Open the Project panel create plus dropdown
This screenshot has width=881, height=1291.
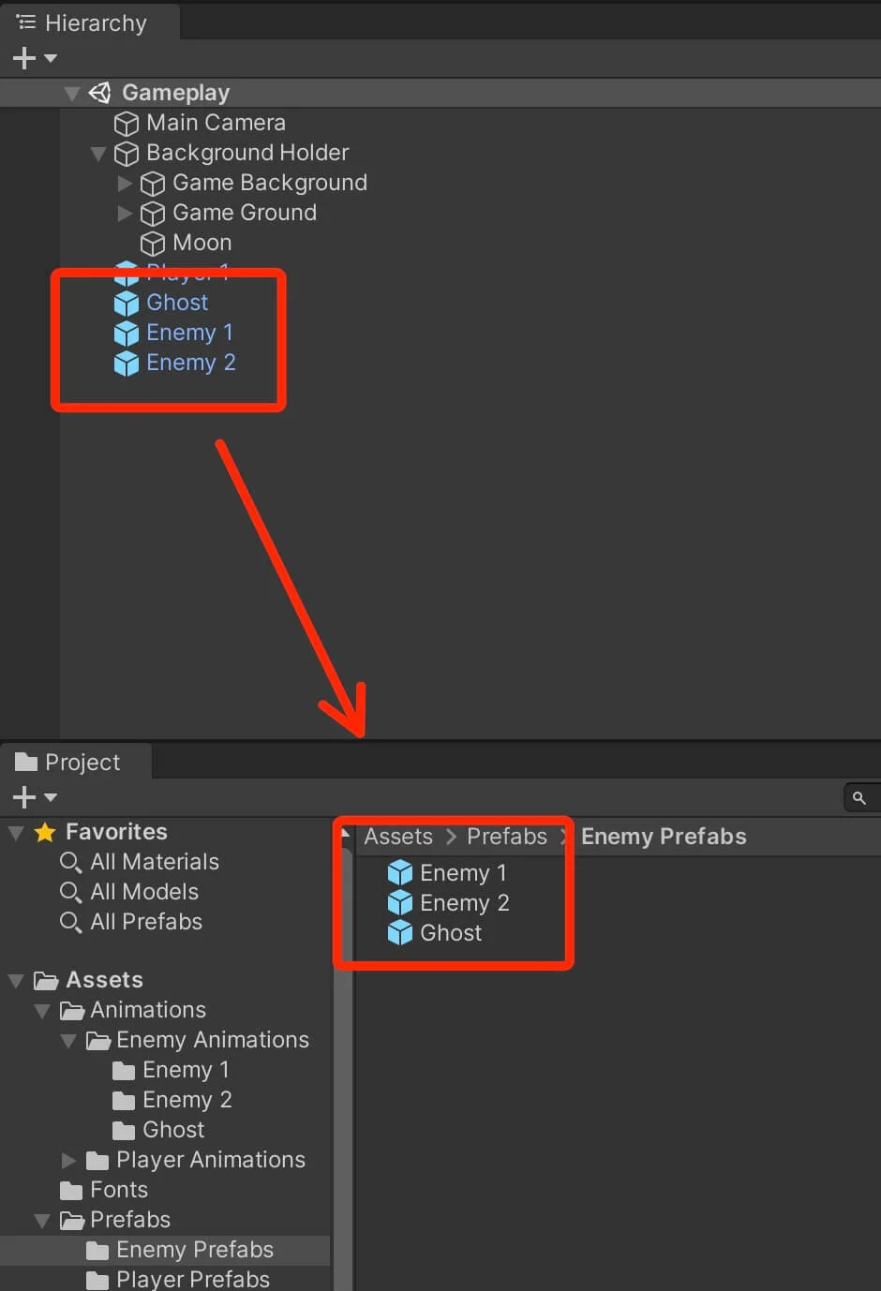click(x=35, y=797)
